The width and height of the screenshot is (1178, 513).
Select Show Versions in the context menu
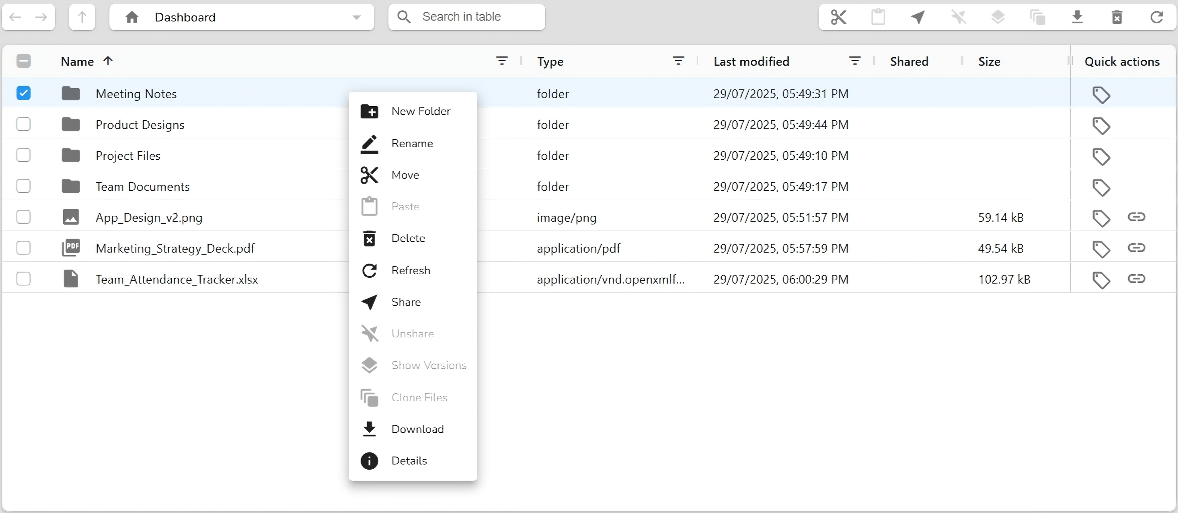(428, 365)
